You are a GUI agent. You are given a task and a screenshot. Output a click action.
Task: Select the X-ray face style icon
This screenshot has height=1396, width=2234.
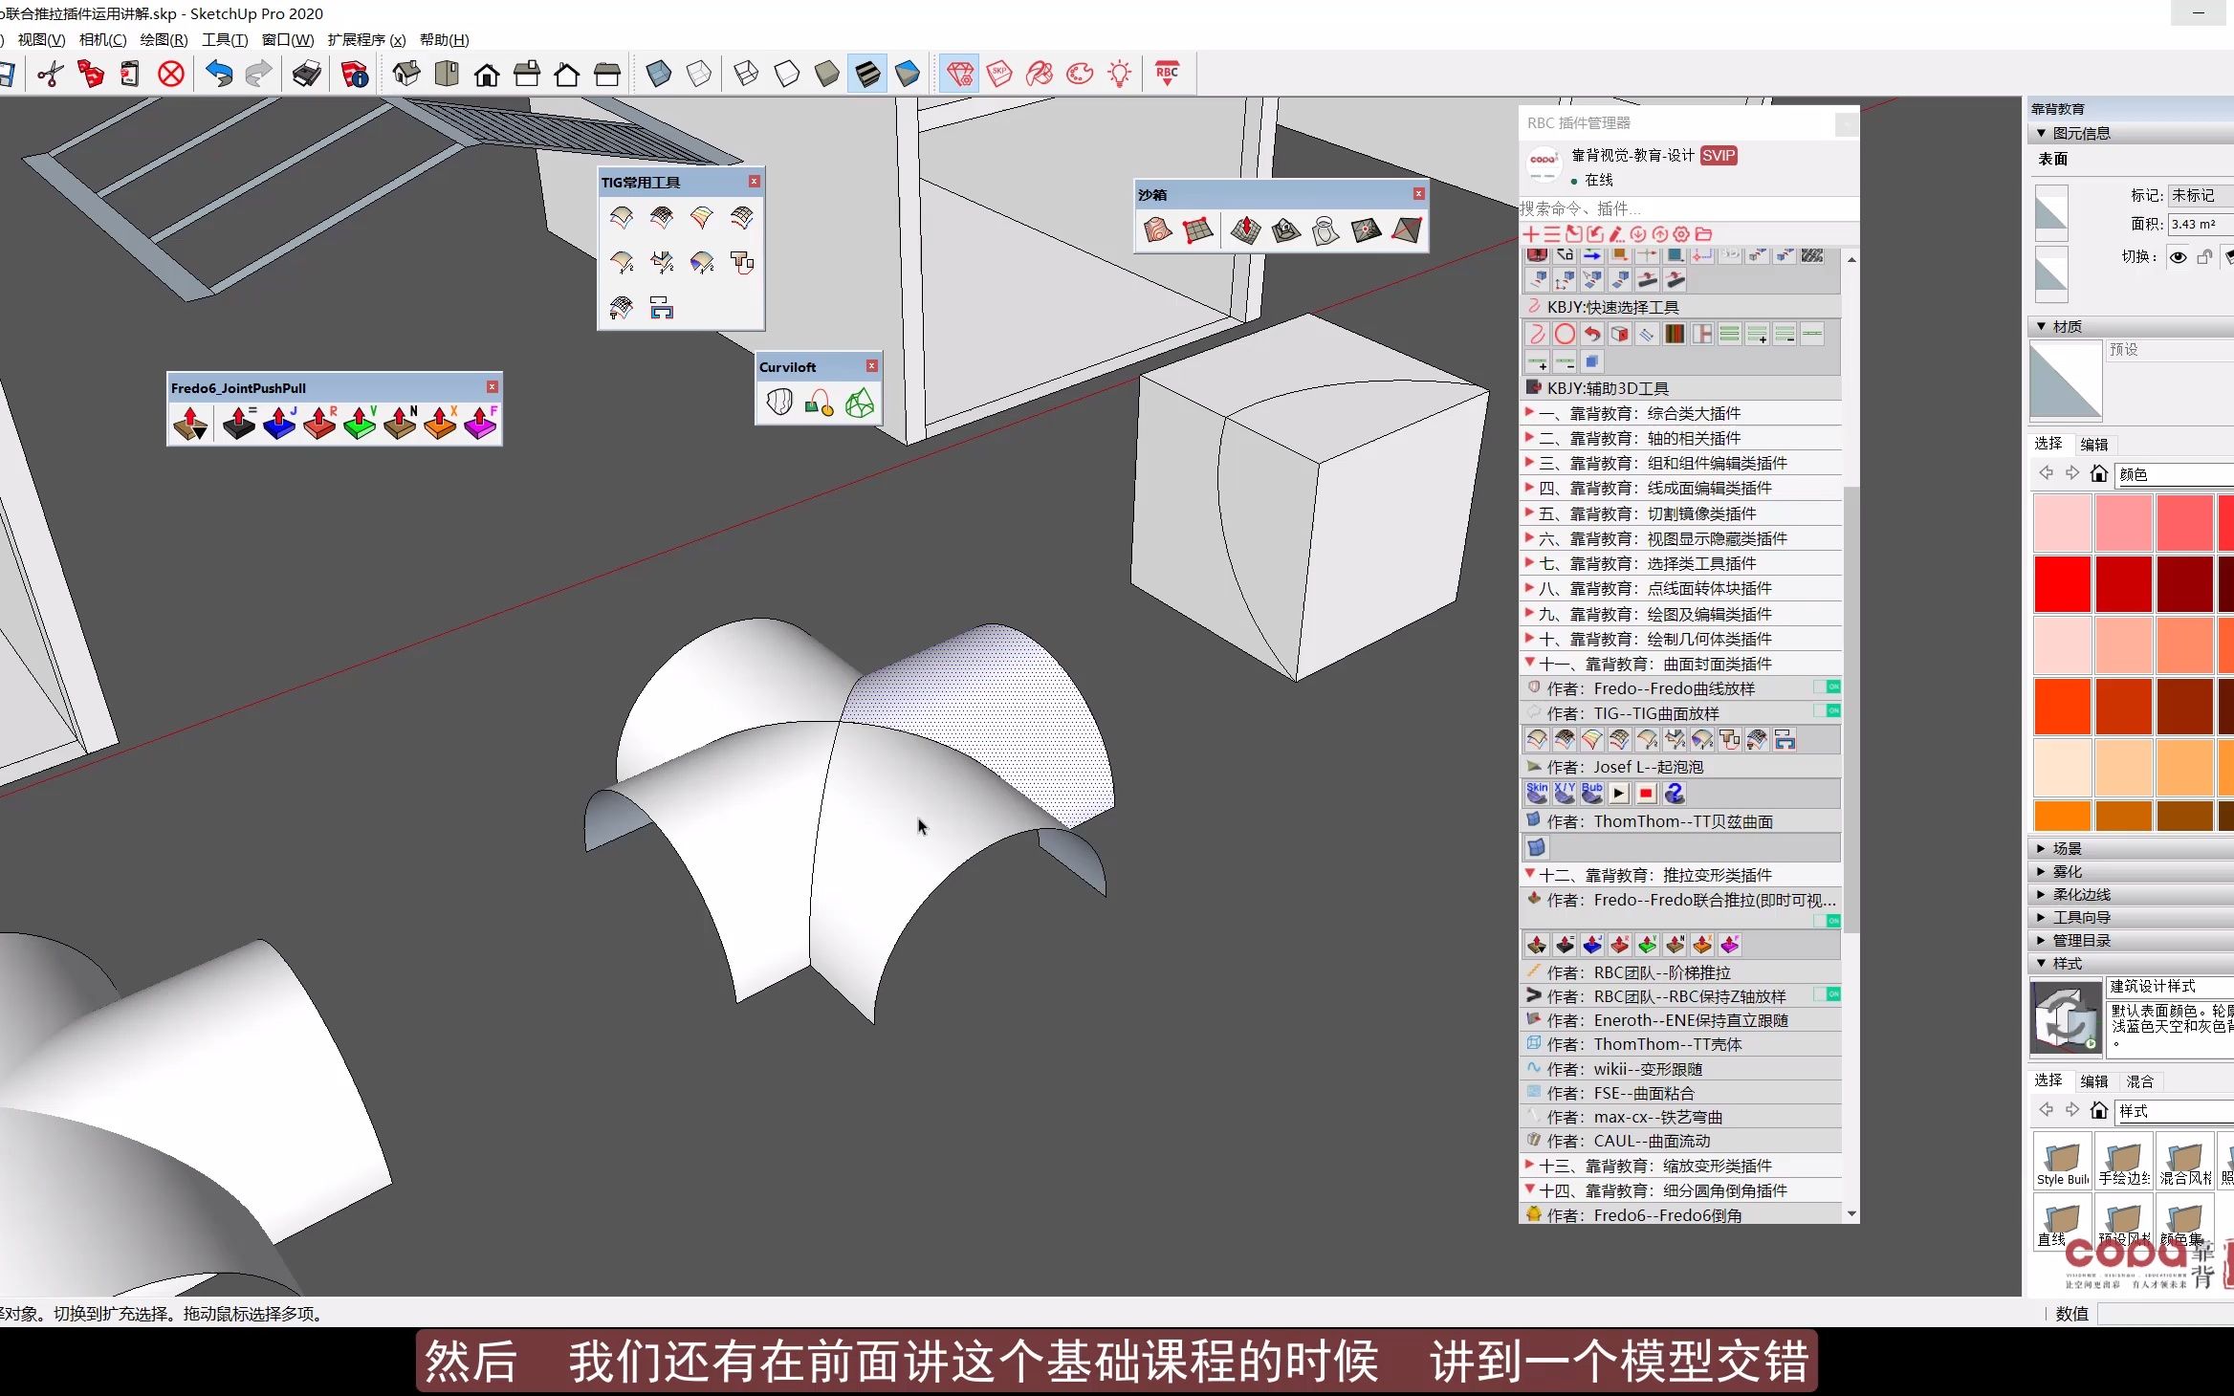659,74
